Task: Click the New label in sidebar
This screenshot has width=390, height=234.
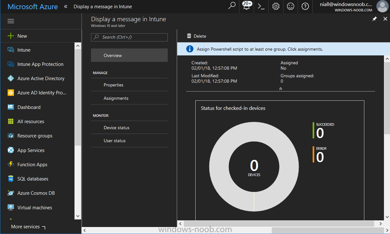Action: [x=22, y=36]
